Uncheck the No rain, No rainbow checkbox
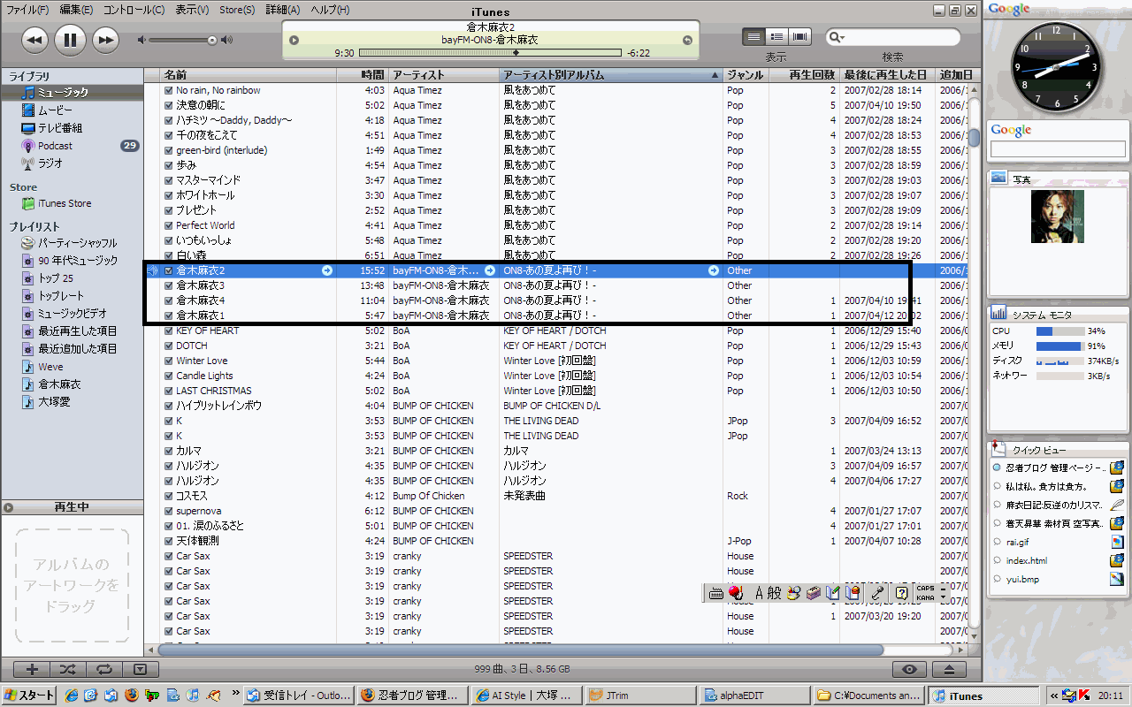The height and width of the screenshot is (707, 1132). (169, 90)
